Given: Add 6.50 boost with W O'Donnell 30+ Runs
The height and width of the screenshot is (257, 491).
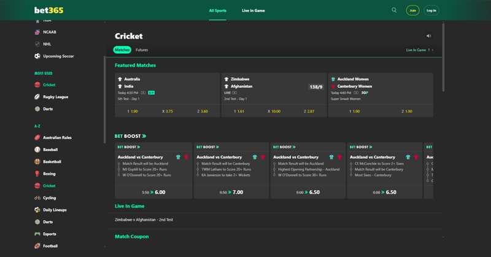Looking at the screenshot, I should coord(308,192).
